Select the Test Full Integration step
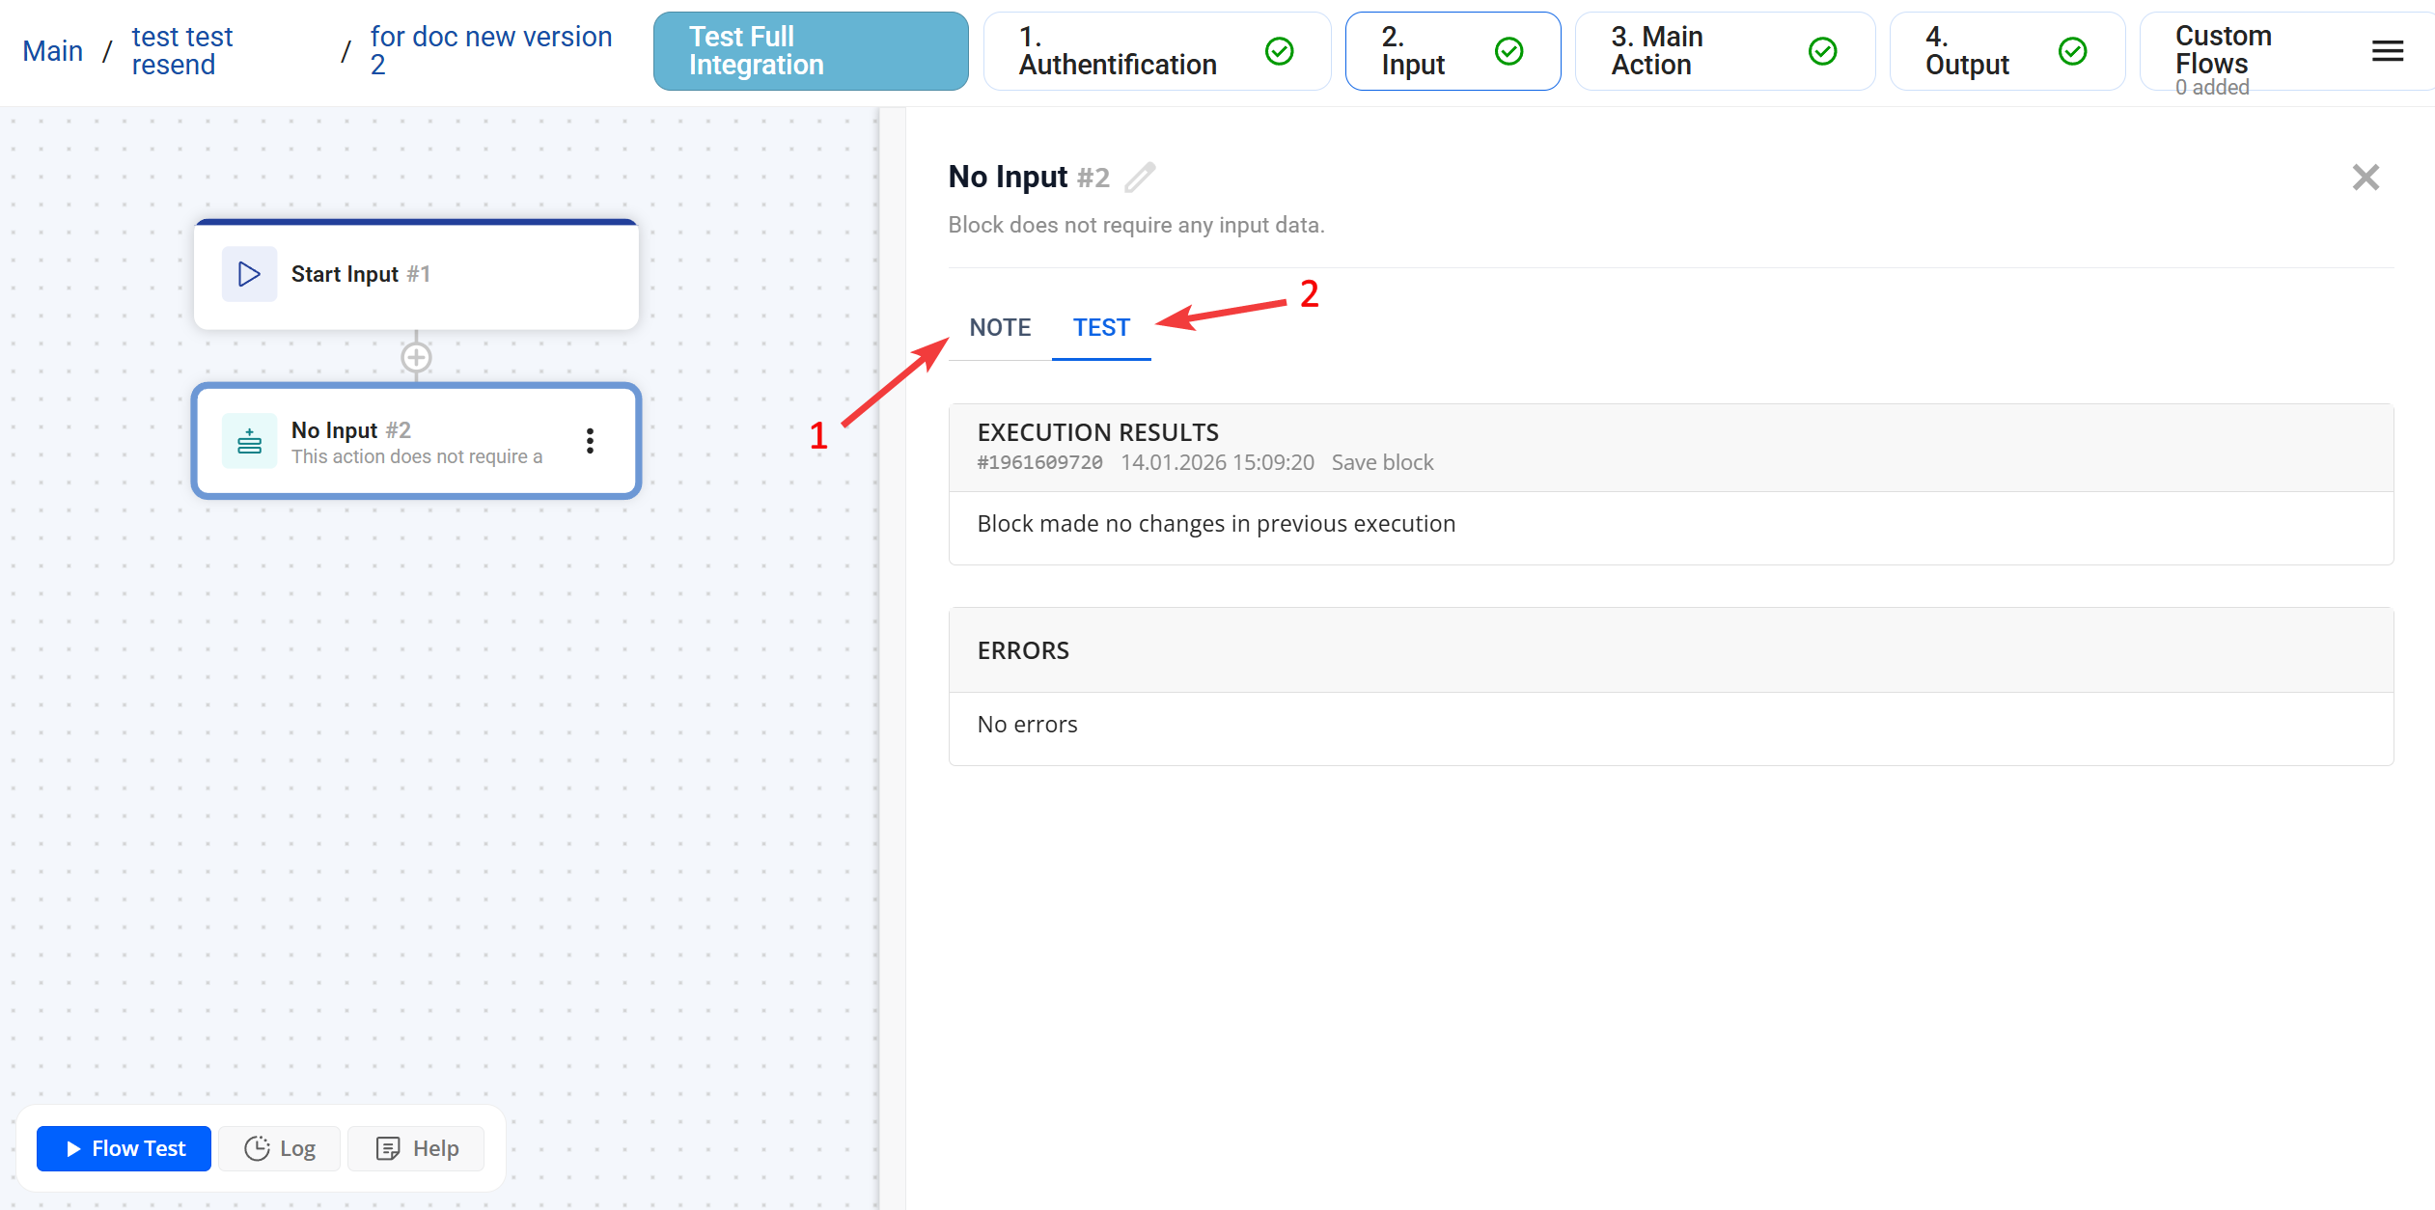Image resolution: width=2435 pixels, height=1210 pixels. pyautogui.click(x=810, y=51)
